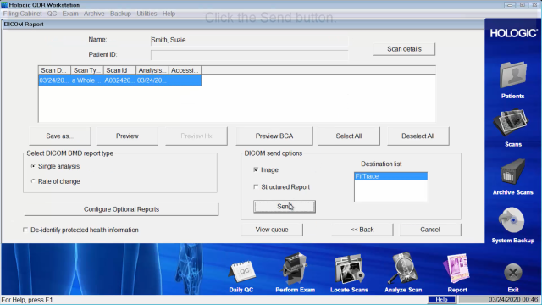Go back with the << Back button
This screenshot has height=305, width=542.
(362, 230)
